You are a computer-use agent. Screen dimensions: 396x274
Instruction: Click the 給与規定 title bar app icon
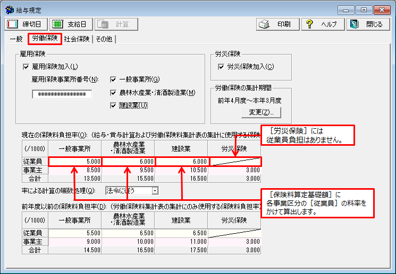tap(9, 10)
